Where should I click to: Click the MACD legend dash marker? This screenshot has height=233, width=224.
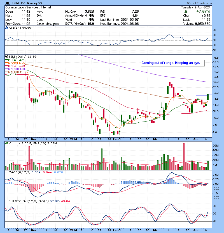[x=6, y=172]
